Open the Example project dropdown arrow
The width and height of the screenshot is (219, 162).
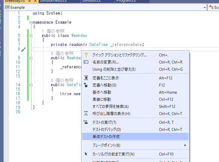205,7
